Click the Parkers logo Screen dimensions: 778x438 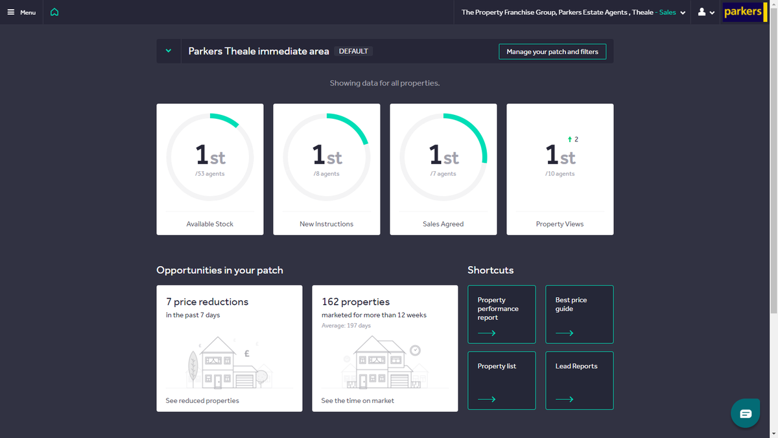point(745,12)
